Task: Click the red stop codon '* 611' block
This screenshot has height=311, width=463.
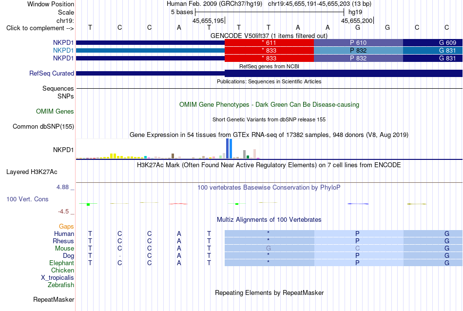Action: [269, 42]
